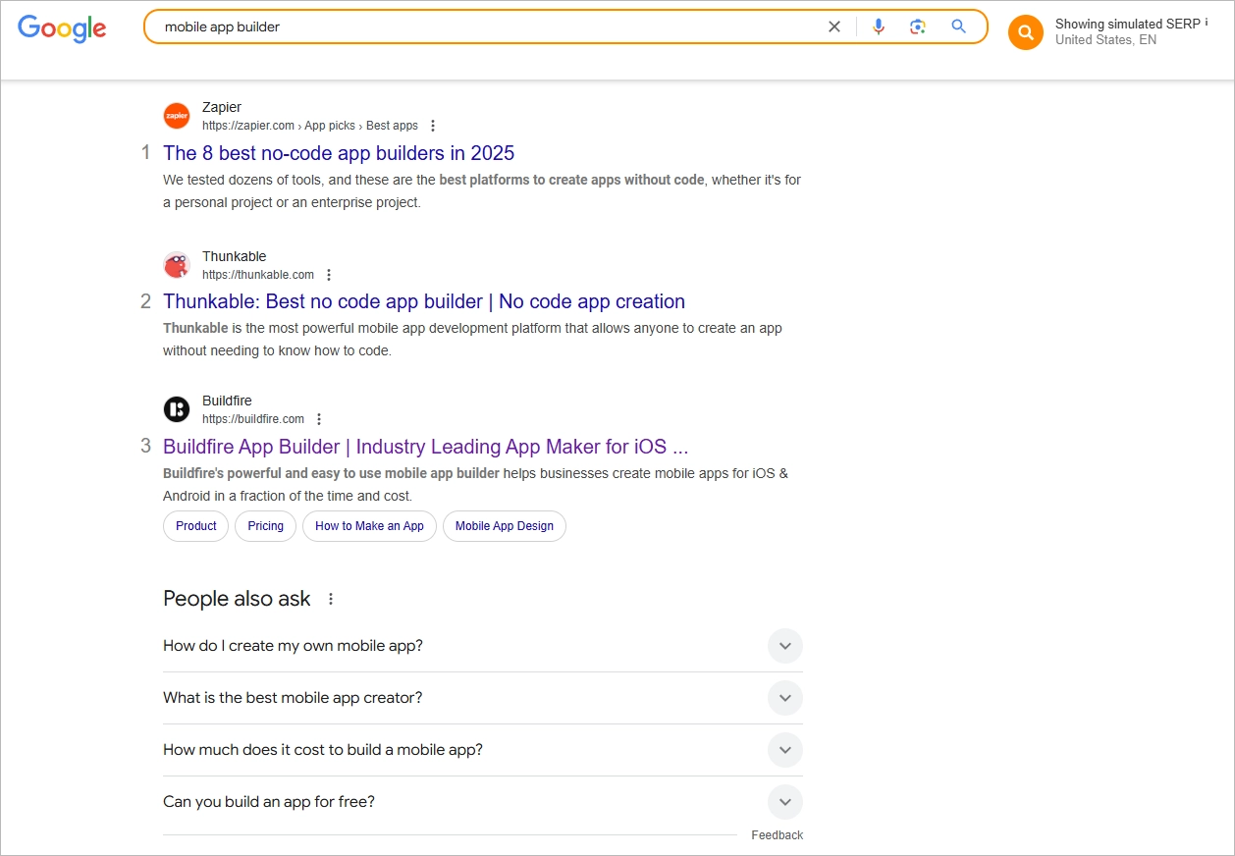Expand 'What is the best mobile app creator?'
The image size is (1235, 856).
tap(784, 698)
